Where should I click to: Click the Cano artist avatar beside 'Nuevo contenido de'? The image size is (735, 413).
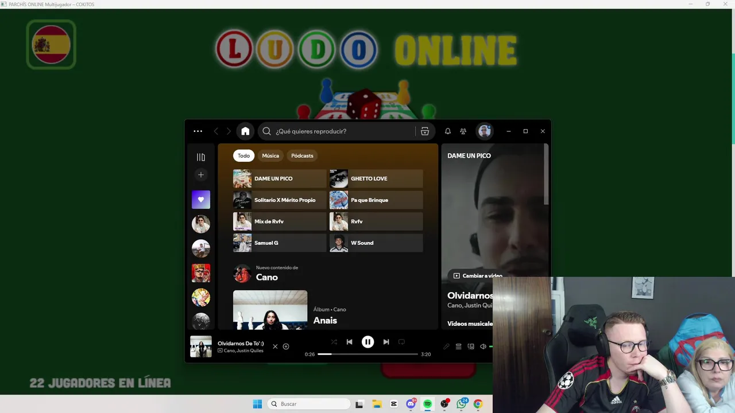tap(242, 274)
